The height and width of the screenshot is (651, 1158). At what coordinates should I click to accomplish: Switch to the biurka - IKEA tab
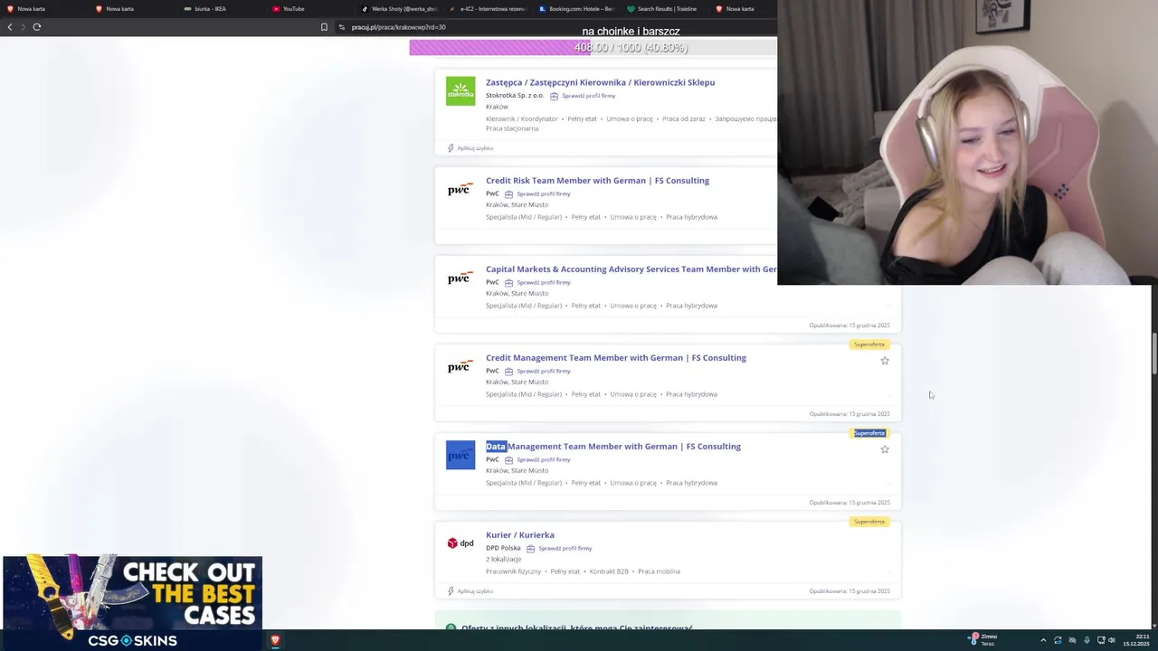pyautogui.click(x=211, y=9)
